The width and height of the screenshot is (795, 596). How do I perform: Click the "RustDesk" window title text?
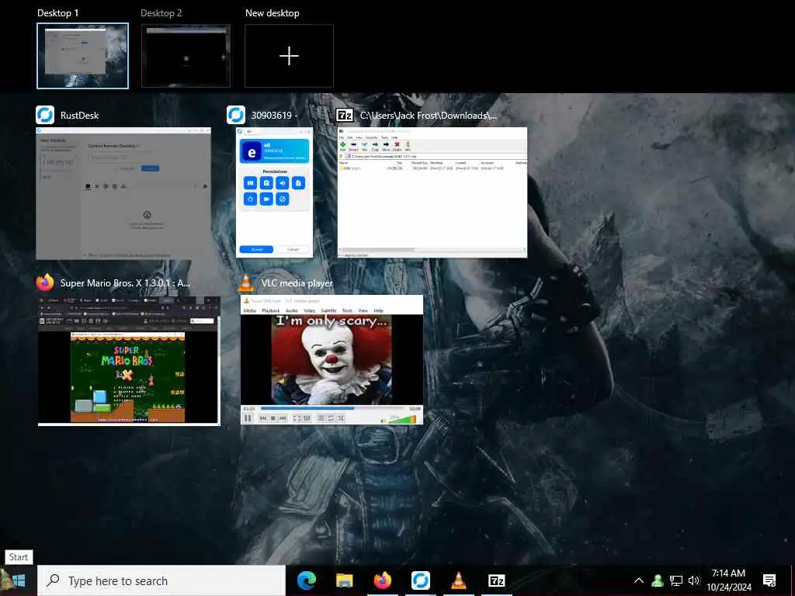[x=80, y=116]
